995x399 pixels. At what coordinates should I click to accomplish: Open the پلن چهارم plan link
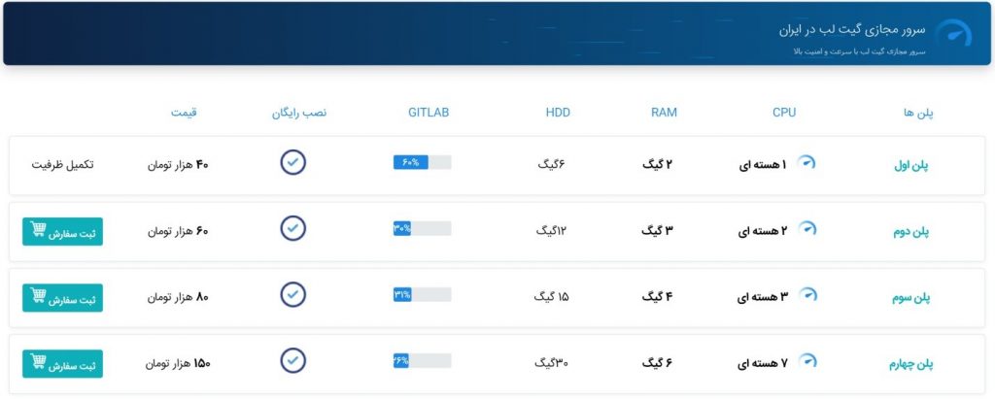pyautogui.click(x=910, y=365)
